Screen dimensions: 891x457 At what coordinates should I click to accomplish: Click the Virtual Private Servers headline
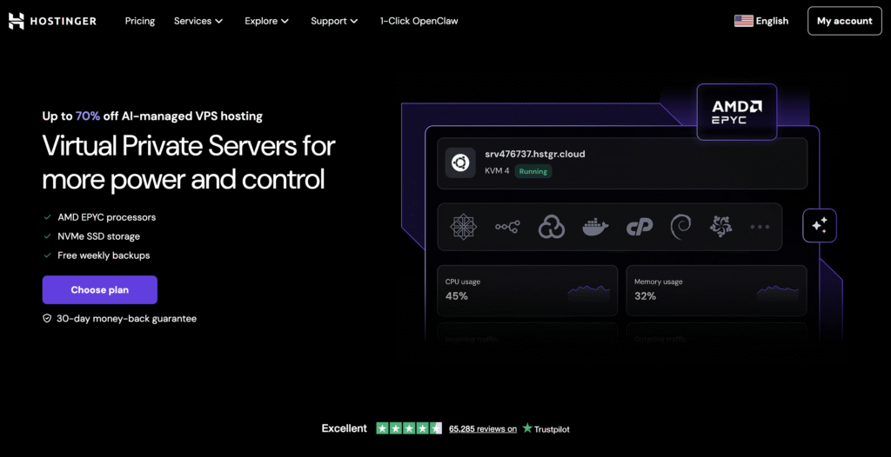coord(189,163)
